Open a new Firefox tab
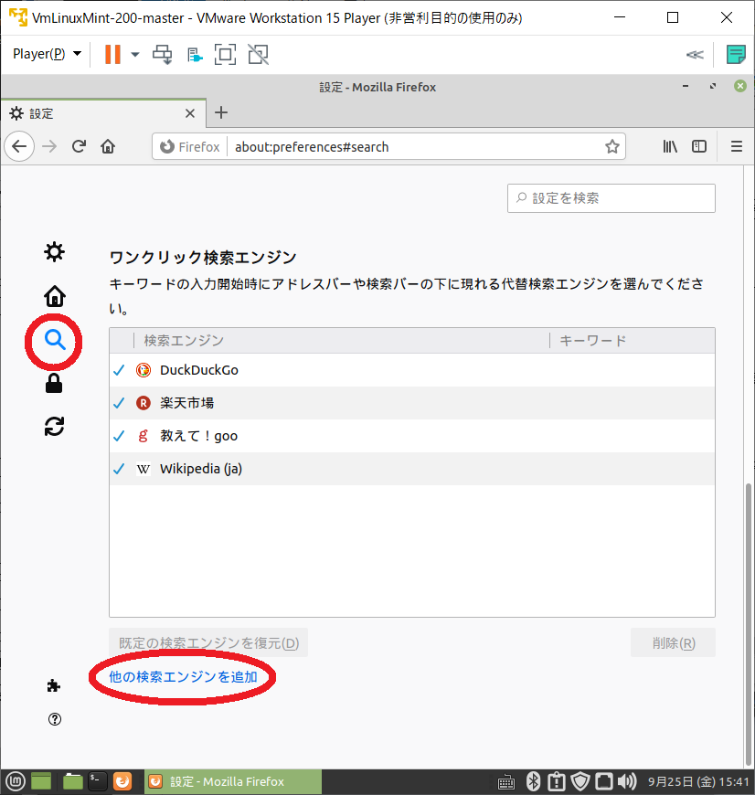 pyautogui.click(x=221, y=112)
